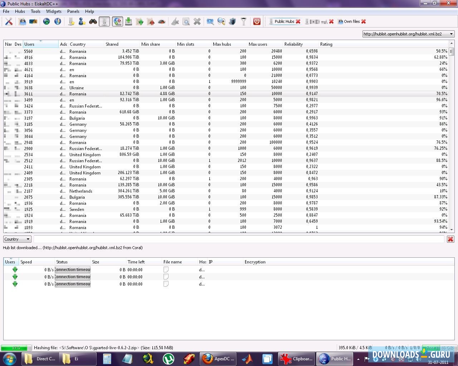Viewport: 458px width, 366px height.
Task: Click the red upload arrow finished uploads icon
Action: (151, 22)
